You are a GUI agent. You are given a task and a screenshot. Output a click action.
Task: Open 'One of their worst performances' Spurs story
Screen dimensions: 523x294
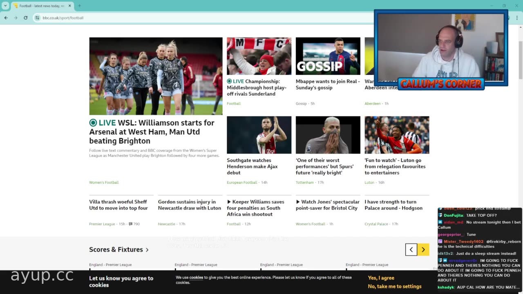click(325, 166)
